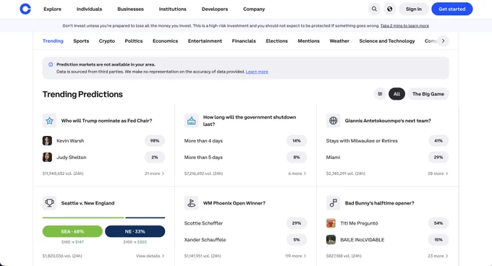Click Judy Shelton 2% odds pill
Viewport: 492px width, 266px height.
pos(155,158)
